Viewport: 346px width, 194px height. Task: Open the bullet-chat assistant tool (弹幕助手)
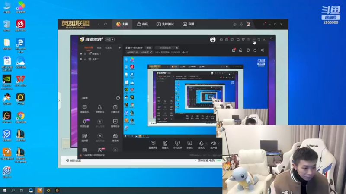point(84,109)
